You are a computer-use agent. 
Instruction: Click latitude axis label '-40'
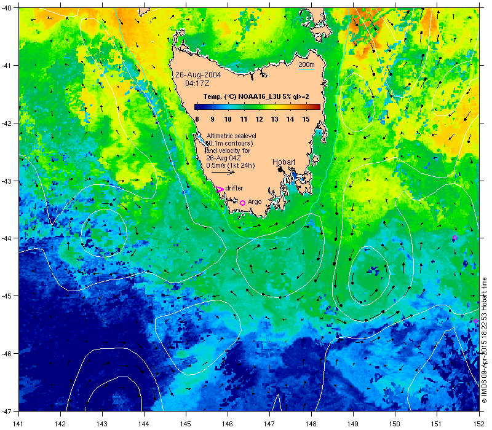tap(6, 8)
